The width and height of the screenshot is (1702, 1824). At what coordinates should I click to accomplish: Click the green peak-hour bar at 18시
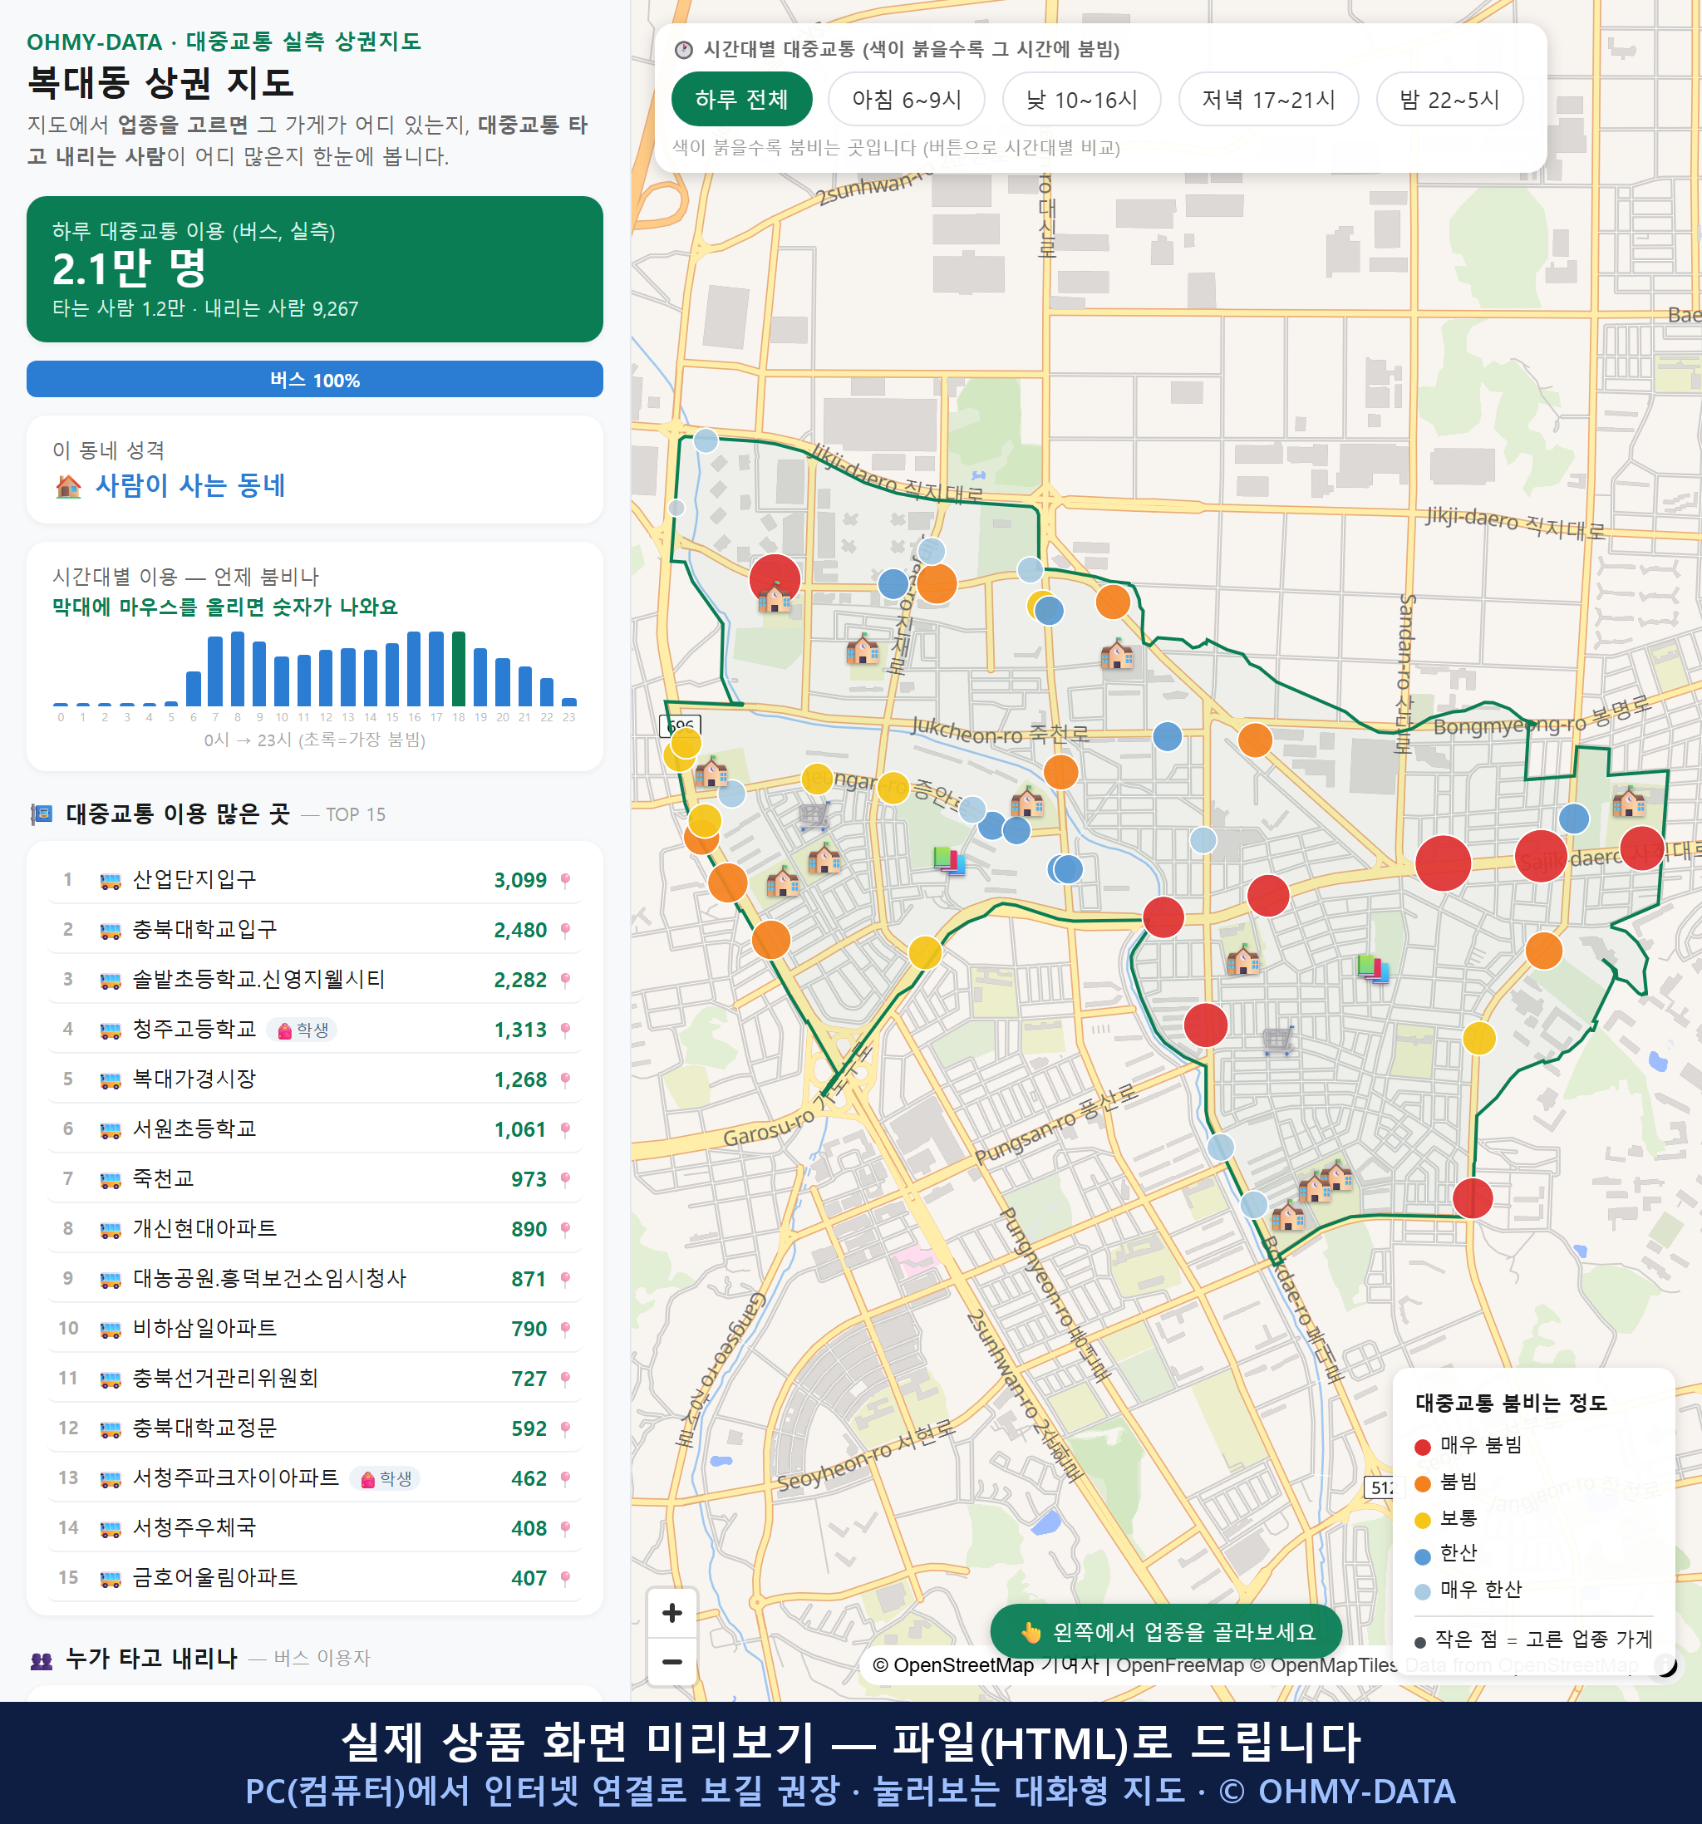pyautogui.click(x=459, y=668)
